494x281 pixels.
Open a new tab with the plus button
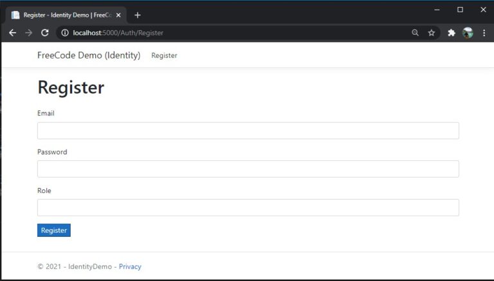pyautogui.click(x=138, y=15)
